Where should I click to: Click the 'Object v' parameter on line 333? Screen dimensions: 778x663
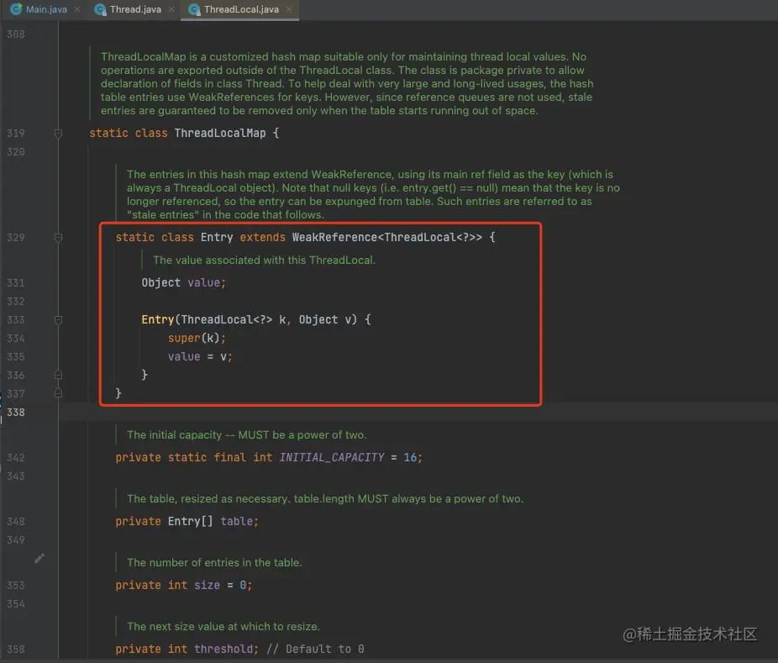(x=325, y=319)
